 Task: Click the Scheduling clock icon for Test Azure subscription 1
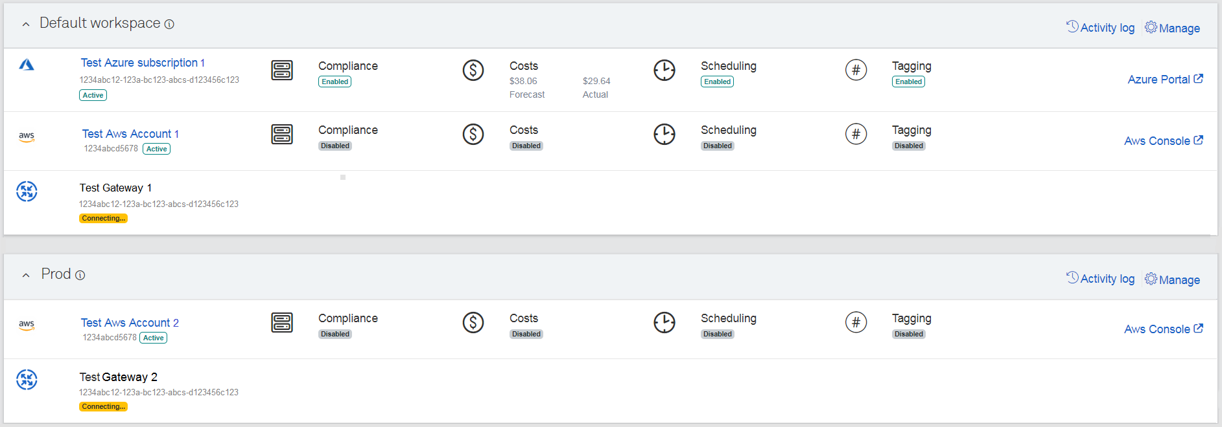(664, 70)
